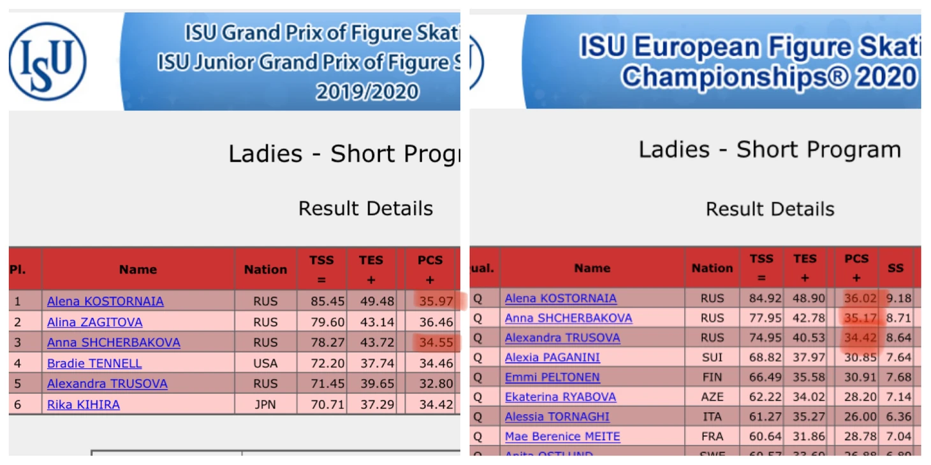This screenshot has height=465, width=931.
Task: Click the European Figure Skating Championships 2020 banner
Action: click(722, 62)
